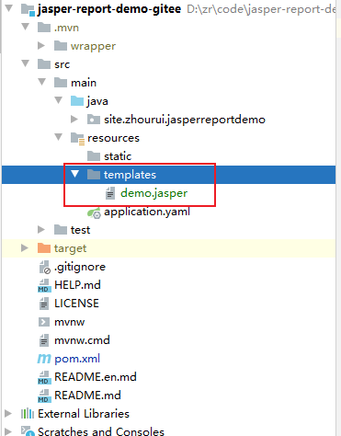341x436 pixels.
Task: Open the HELP.md file
Action: click(77, 285)
